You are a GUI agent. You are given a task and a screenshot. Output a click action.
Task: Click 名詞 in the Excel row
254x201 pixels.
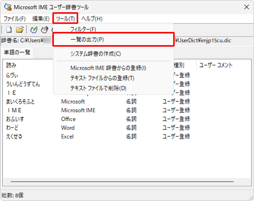pyautogui.click(x=131, y=137)
